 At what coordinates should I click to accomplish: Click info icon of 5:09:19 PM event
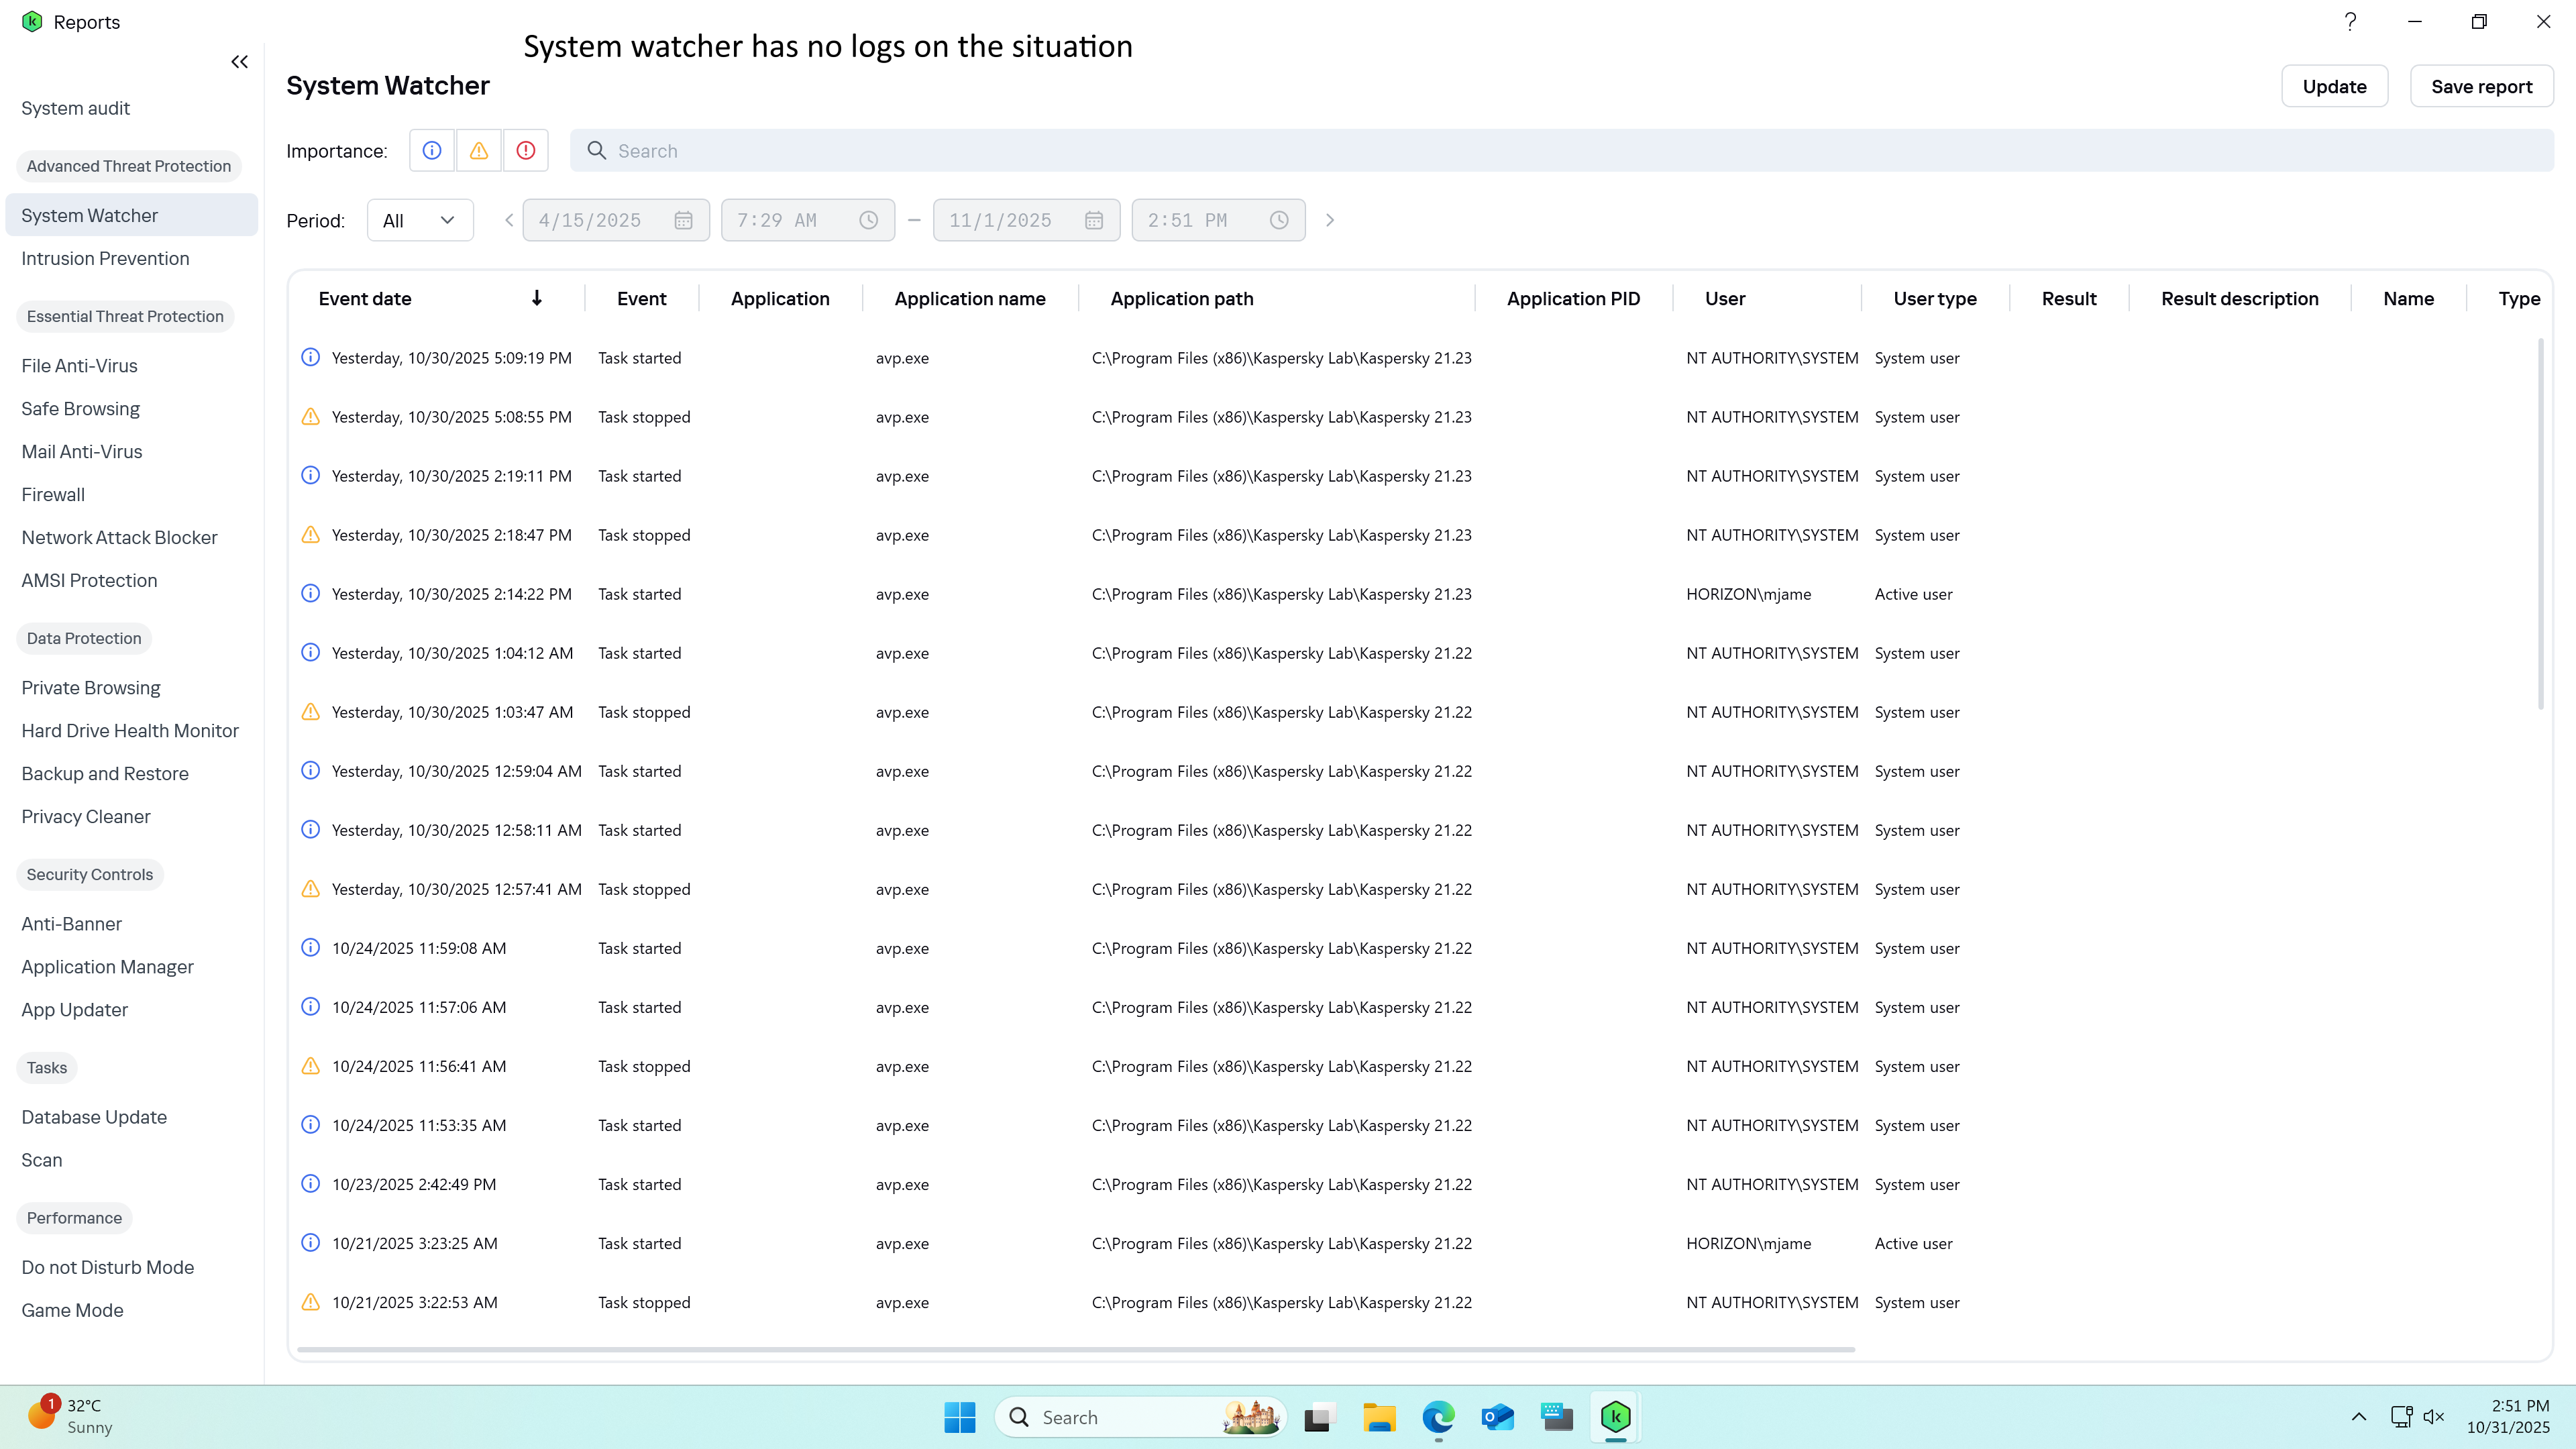click(311, 357)
